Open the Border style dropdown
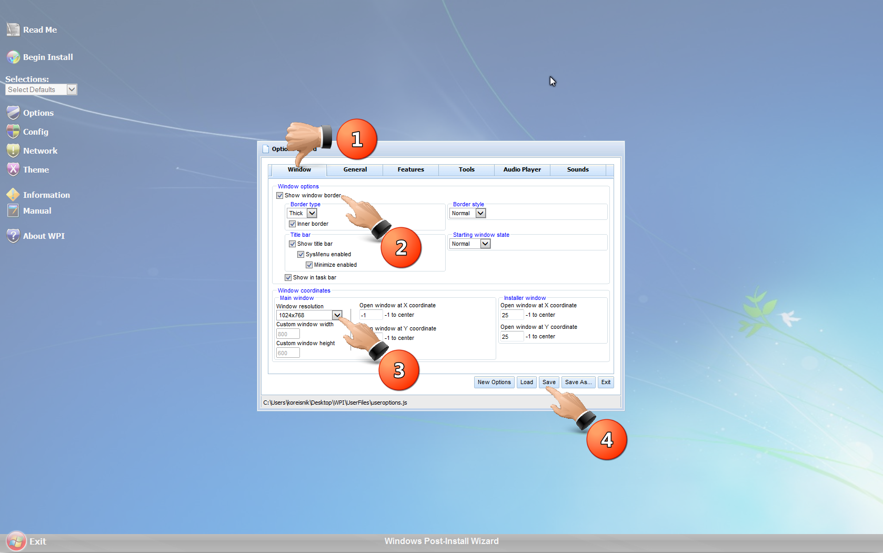The image size is (883, 553). coord(468,213)
